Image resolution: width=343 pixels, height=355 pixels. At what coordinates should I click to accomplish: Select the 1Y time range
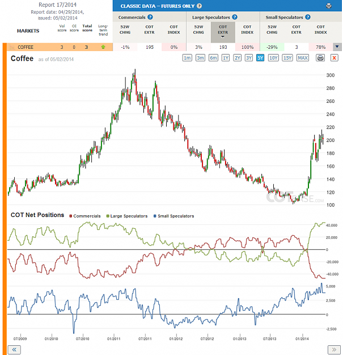coord(226,58)
